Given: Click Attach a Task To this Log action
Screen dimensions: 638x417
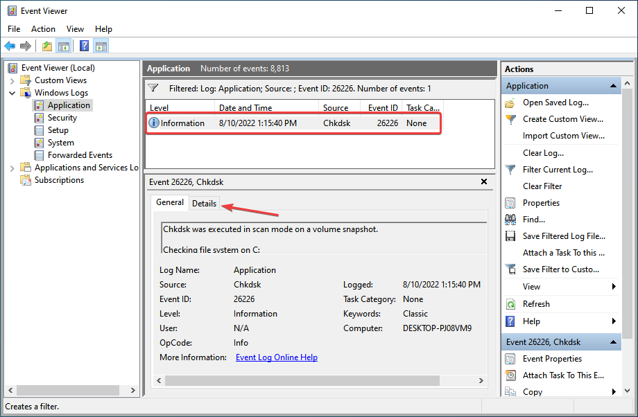Looking at the screenshot, I should [x=564, y=253].
